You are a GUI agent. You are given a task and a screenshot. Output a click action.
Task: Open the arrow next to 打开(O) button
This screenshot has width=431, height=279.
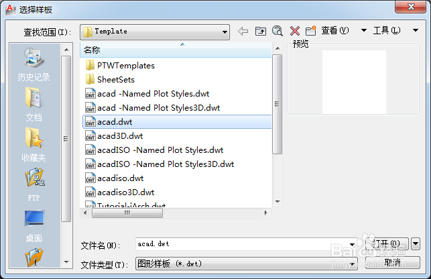[x=416, y=243]
